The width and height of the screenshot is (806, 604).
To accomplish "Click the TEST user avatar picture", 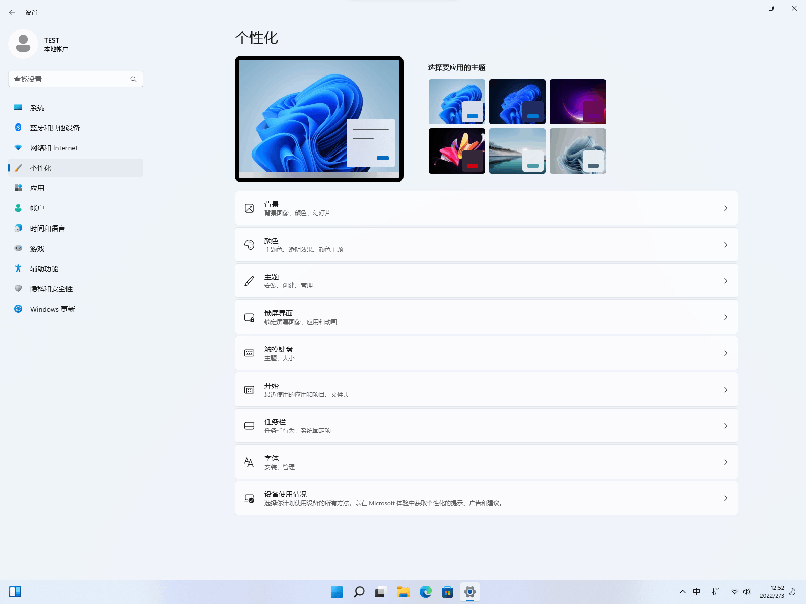I will [23, 44].
